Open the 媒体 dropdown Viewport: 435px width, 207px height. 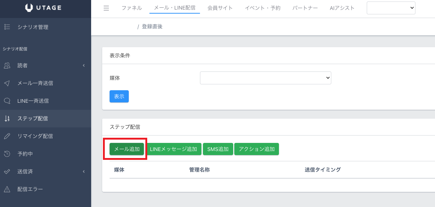click(266, 78)
